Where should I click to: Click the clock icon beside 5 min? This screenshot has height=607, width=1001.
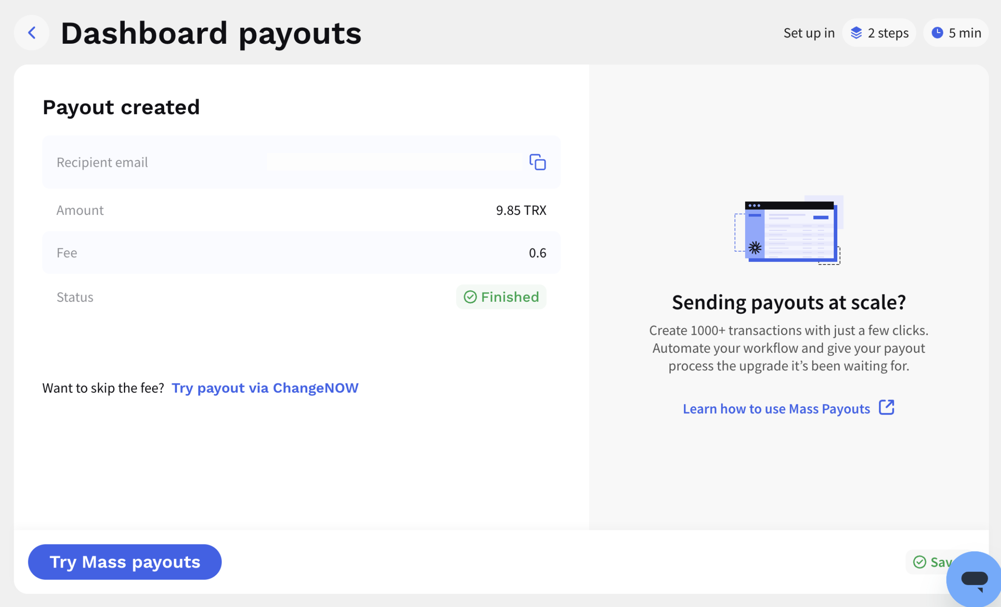coord(937,33)
